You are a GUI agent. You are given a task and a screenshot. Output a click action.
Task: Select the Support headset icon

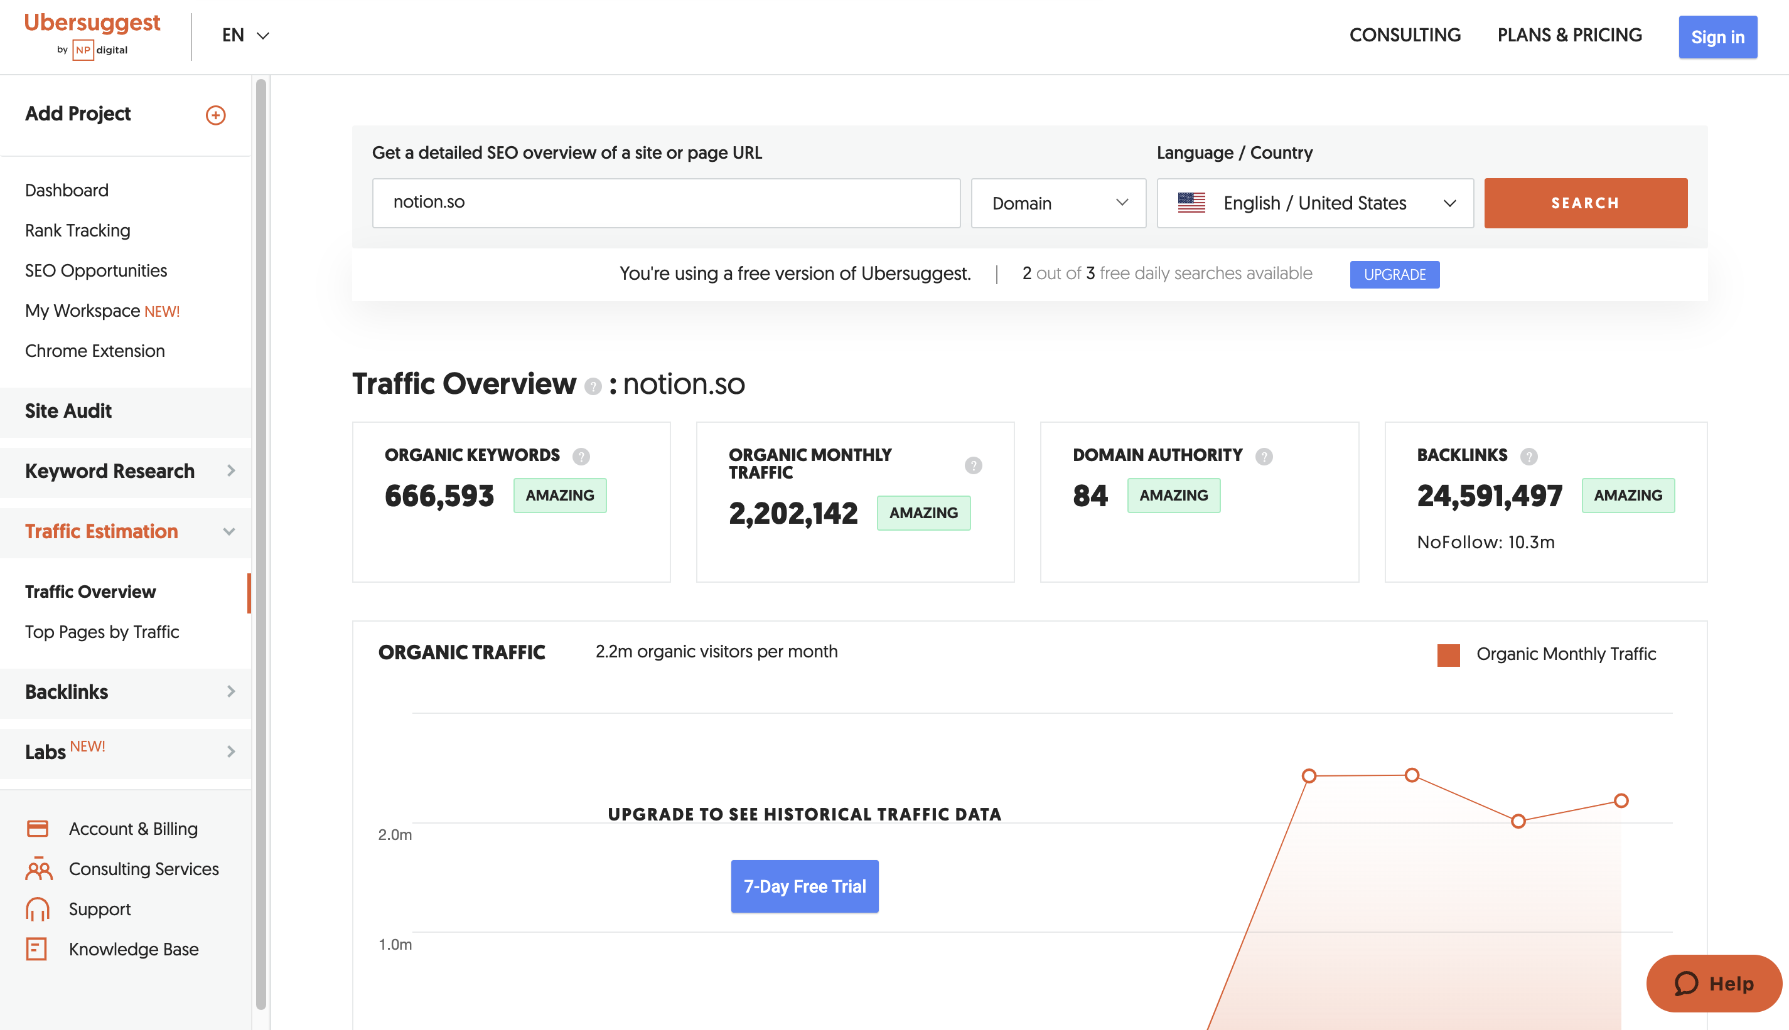(38, 909)
